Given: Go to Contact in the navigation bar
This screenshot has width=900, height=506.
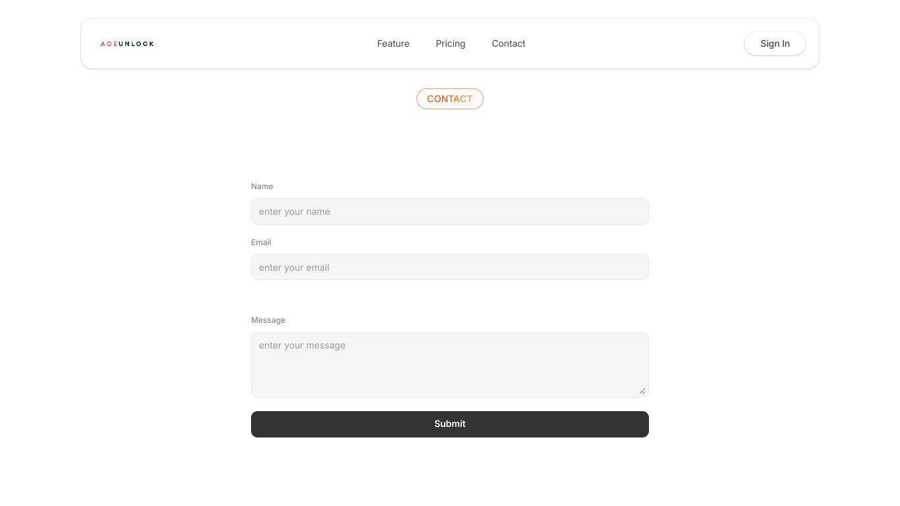Looking at the screenshot, I should point(509,43).
